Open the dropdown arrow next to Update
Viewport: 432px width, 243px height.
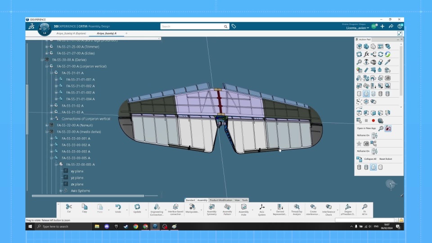(146, 210)
